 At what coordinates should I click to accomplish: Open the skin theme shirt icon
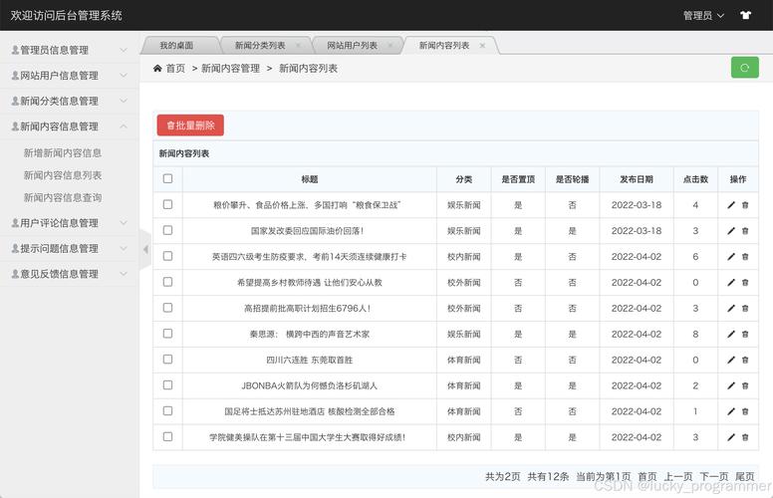tap(745, 15)
